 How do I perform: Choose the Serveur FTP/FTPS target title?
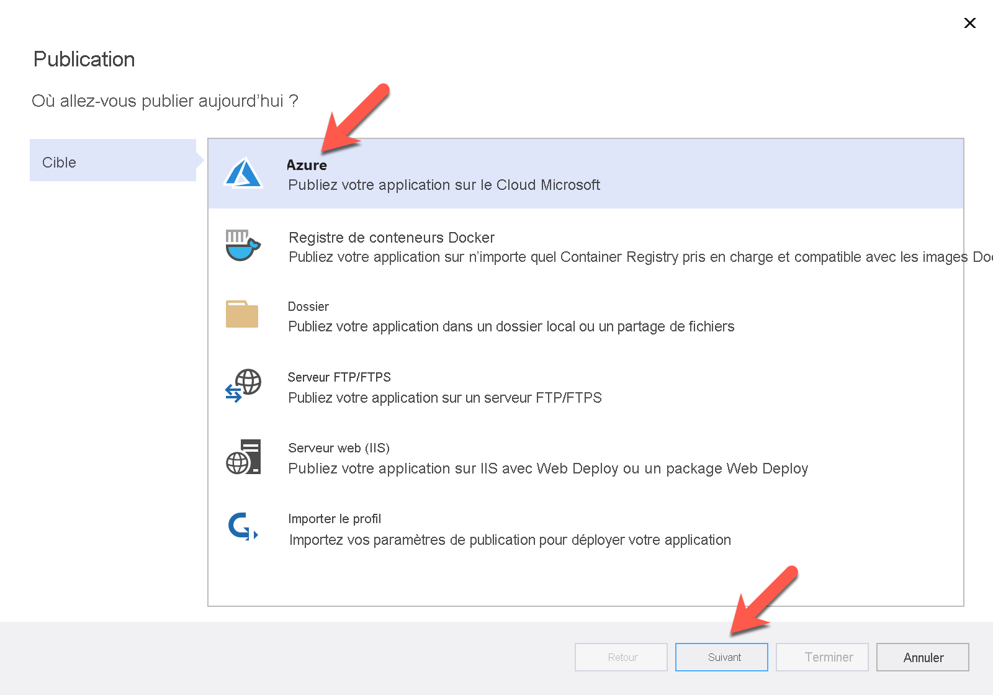(339, 377)
